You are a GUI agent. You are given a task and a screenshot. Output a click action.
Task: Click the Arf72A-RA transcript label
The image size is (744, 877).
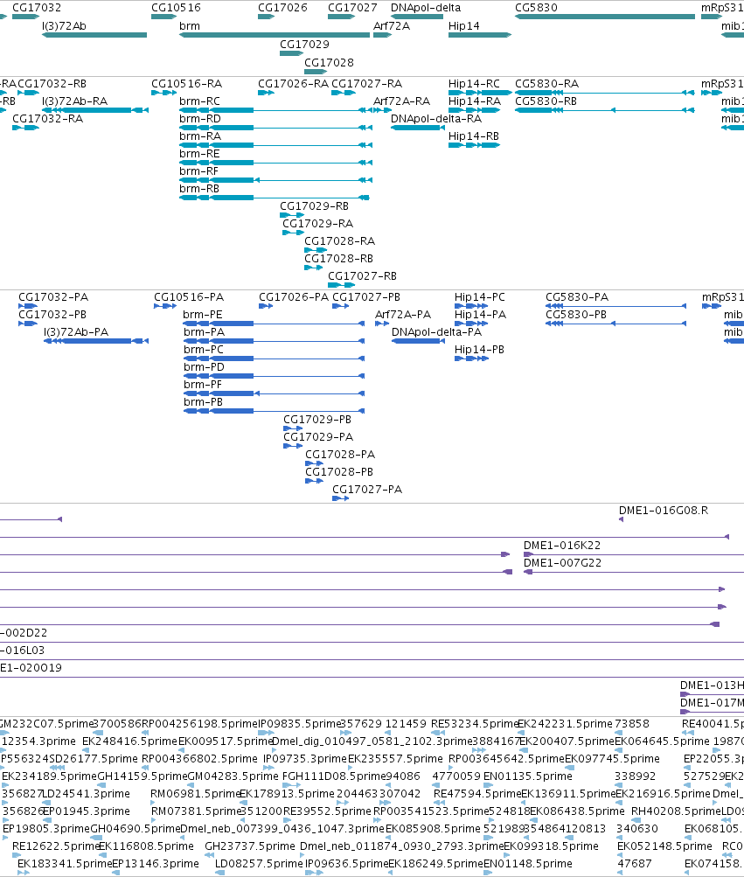click(x=401, y=101)
